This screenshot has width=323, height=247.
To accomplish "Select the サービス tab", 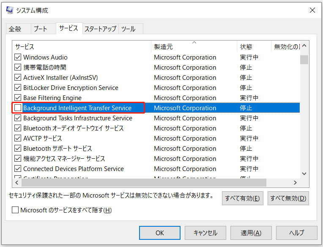I will (x=69, y=28).
